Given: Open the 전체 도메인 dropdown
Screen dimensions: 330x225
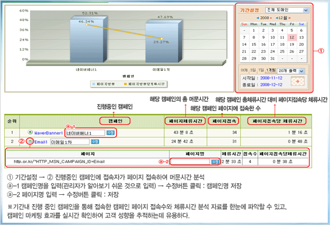Looking at the screenshot, I should click(287, 10).
